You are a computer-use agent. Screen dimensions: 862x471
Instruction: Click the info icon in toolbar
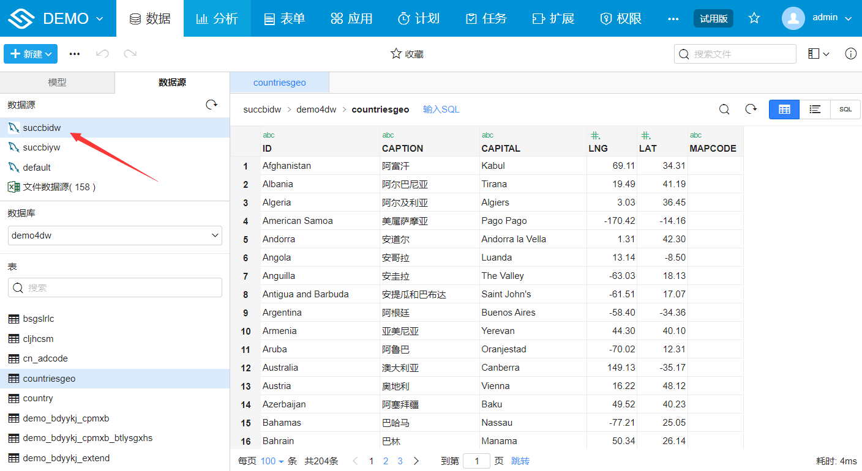pyautogui.click(x=850, y=54)
